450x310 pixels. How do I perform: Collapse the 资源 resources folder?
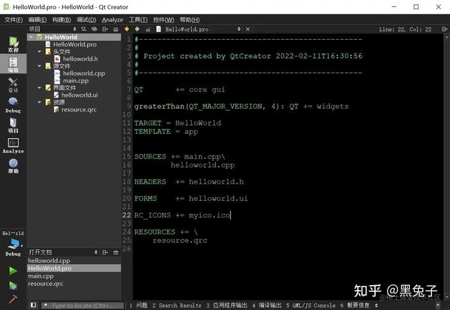40,102
